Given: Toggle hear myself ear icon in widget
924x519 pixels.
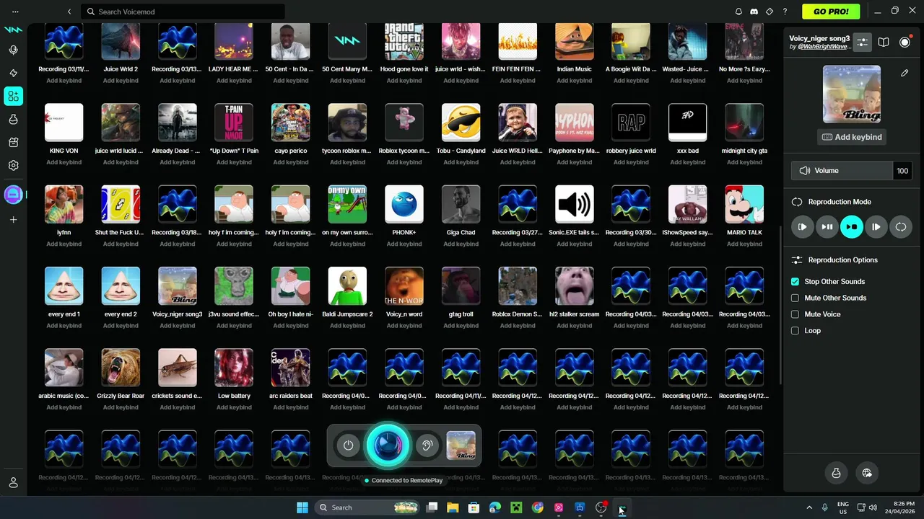Looking at the screenshot, I should coord(427,445).
